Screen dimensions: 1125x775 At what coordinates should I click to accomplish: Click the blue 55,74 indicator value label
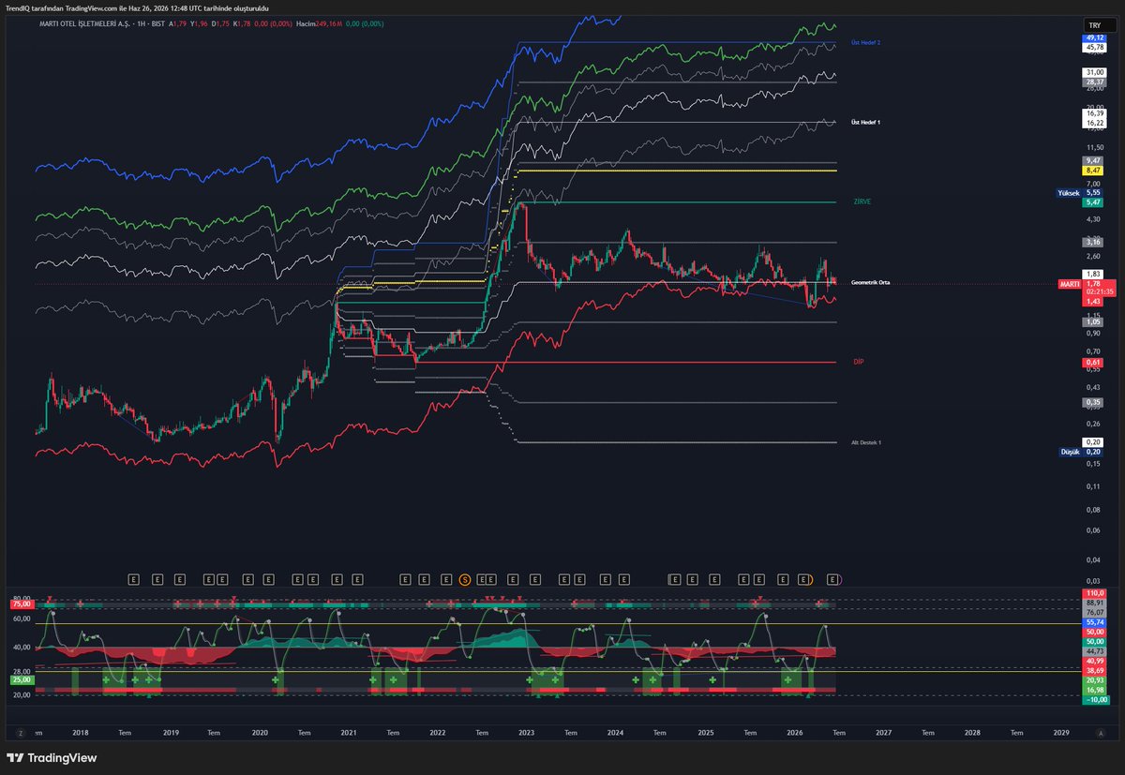(1094, 621)
